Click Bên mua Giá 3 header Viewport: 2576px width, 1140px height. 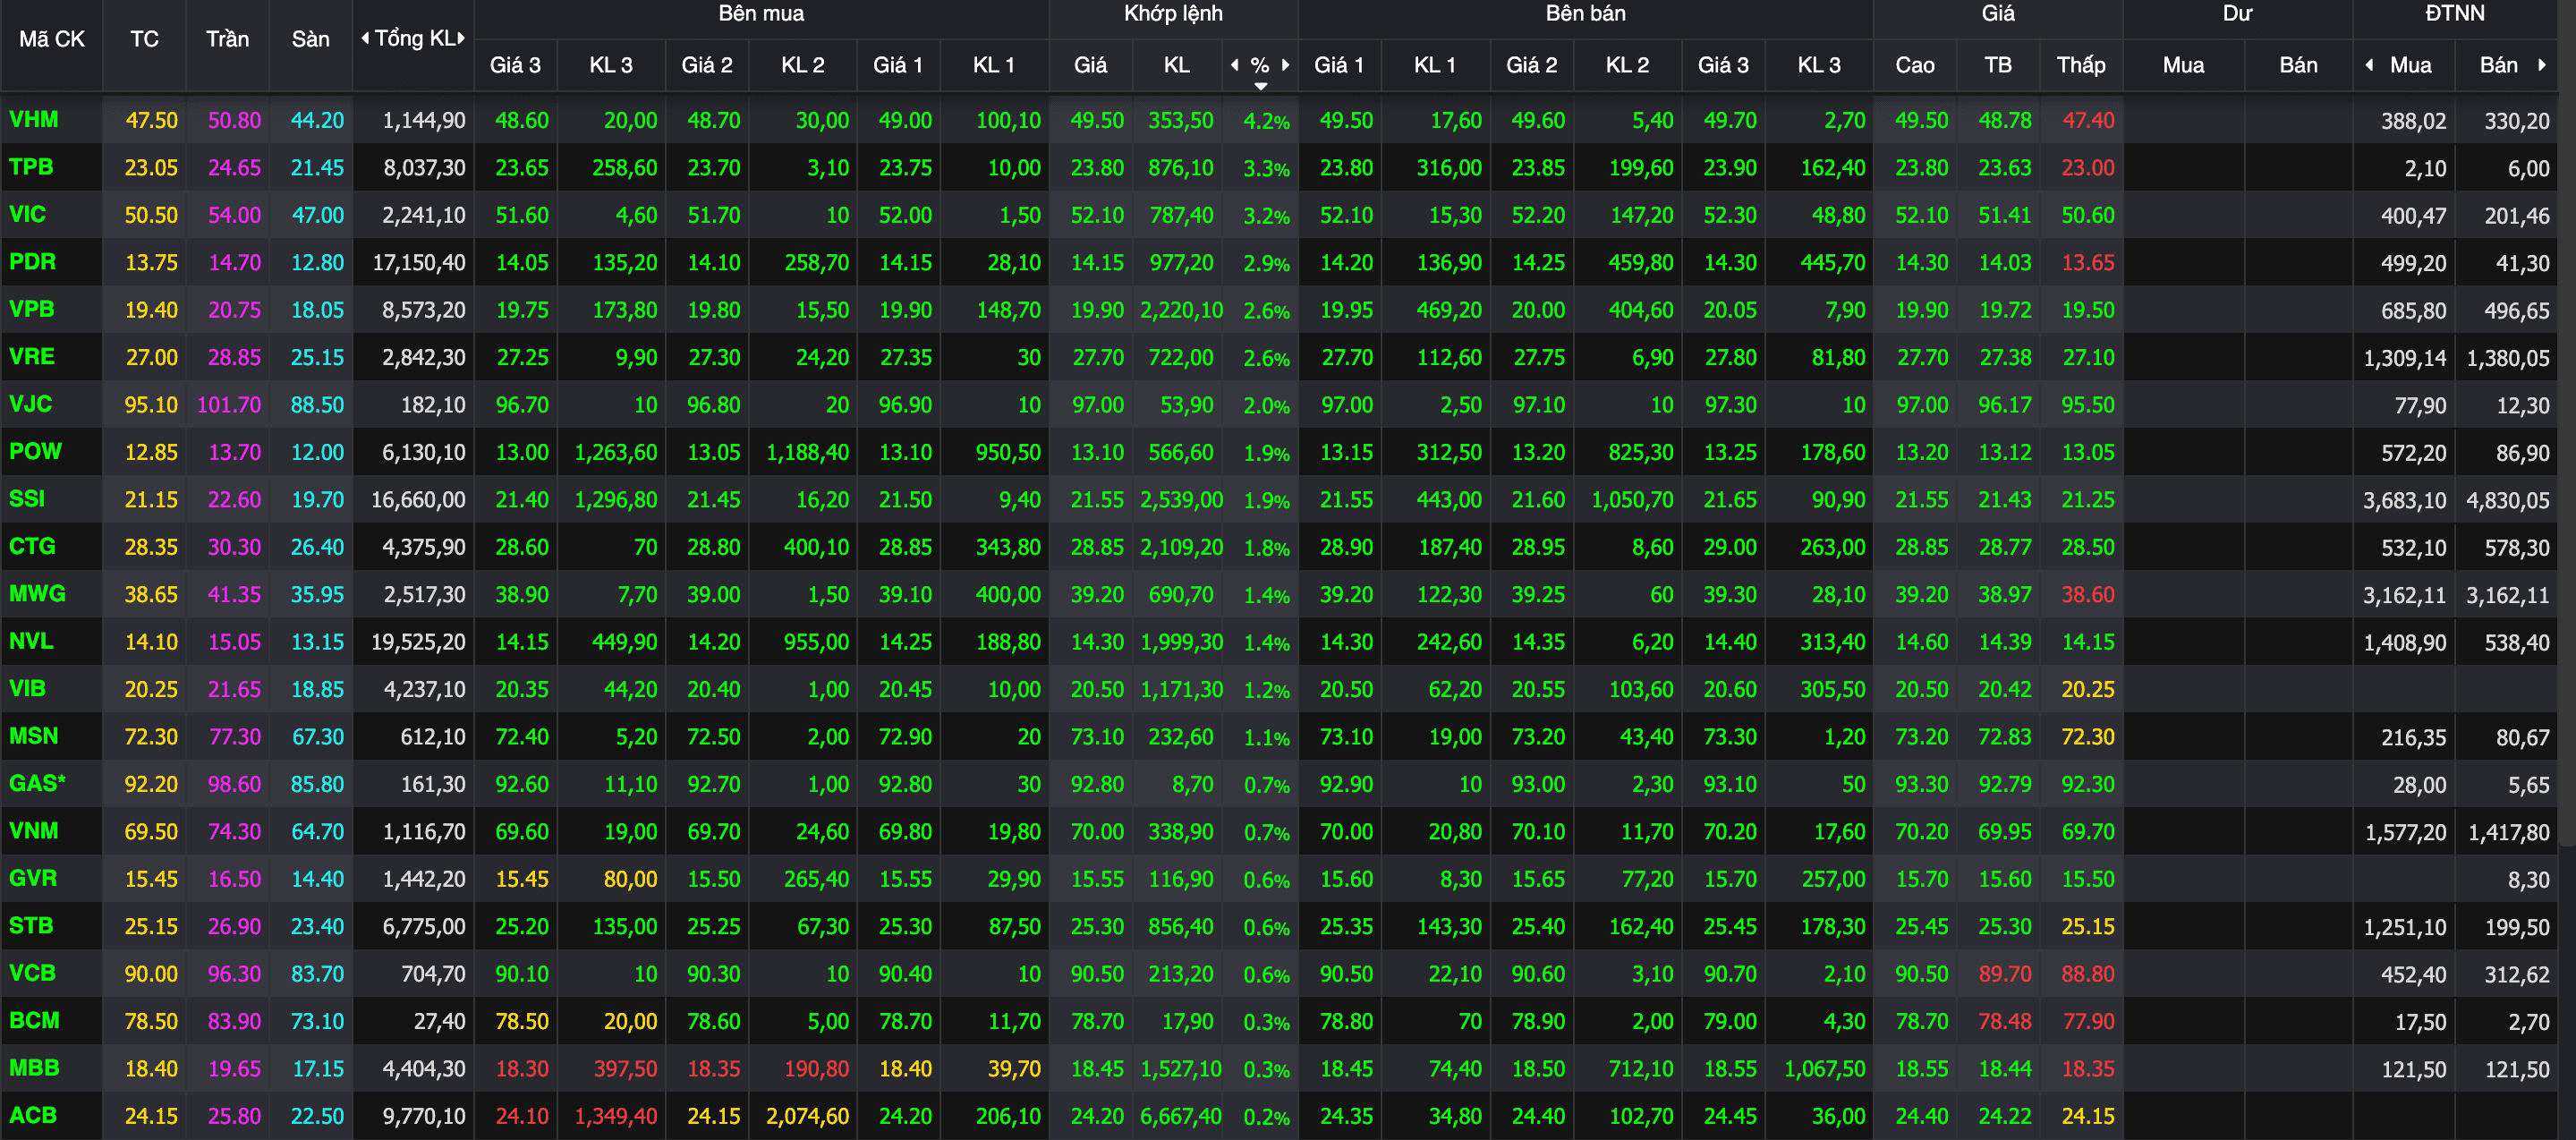(515, 65)
